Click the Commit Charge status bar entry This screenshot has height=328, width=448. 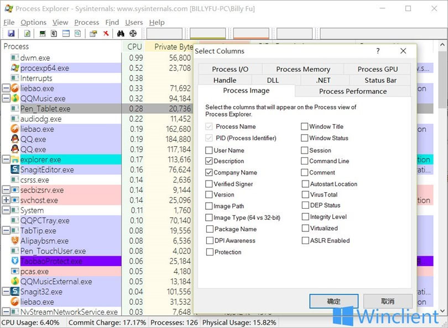point(107,322)
